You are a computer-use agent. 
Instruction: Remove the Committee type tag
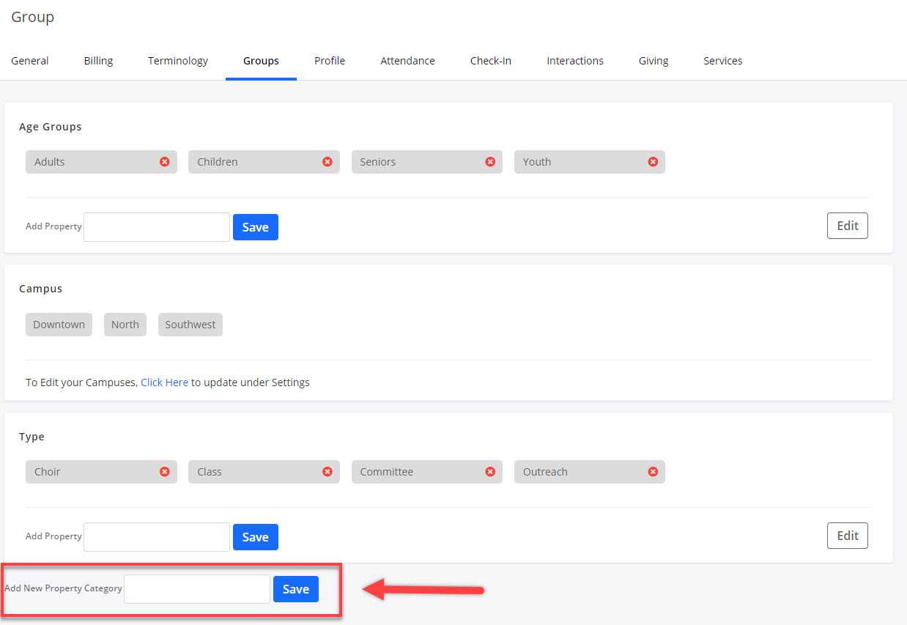pyautogui.click(x=490, y=472)
